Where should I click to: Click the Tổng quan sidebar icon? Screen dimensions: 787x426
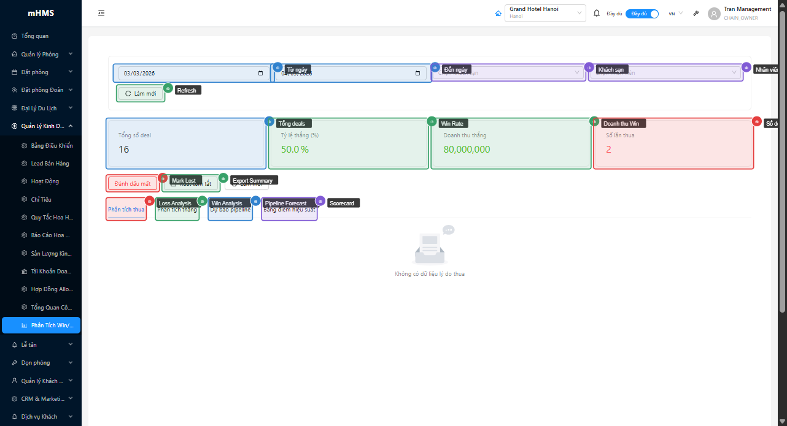(x=15, y=36)
